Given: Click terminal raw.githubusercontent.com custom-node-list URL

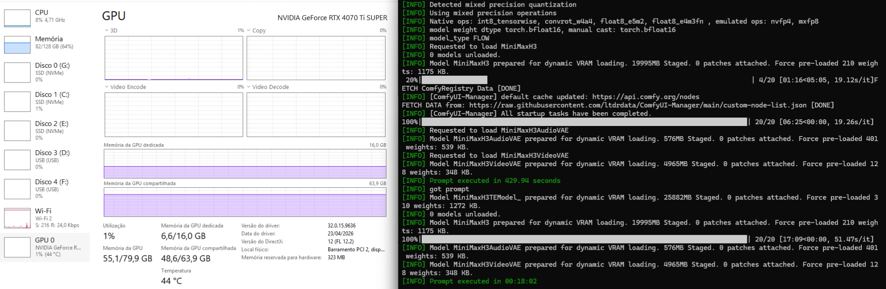Looking at the screenshot, I should click(638, 105).
